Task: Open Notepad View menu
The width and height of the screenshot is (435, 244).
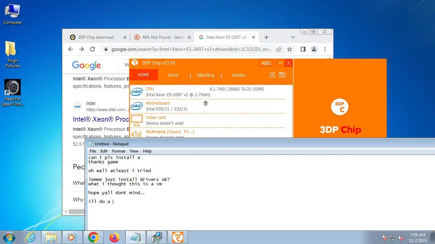Action: click(x=134, y=151)
